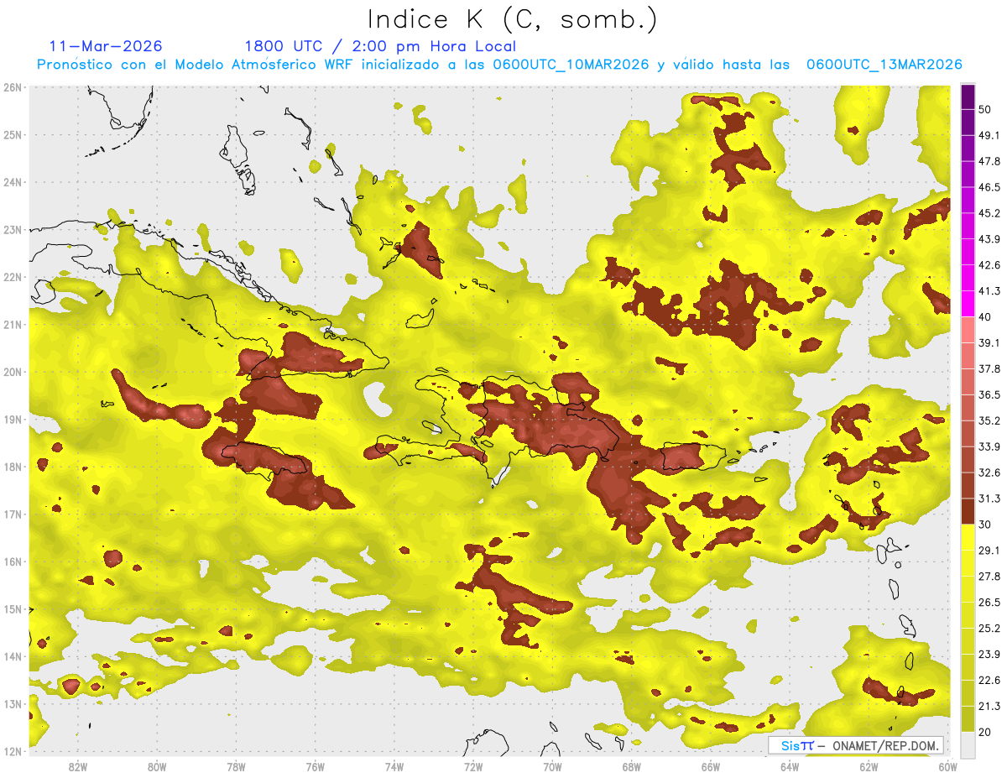Click the bright yellow swatch between 29.1 and 30
This screenshot has height=778, width=1007.
click(968, 538)
